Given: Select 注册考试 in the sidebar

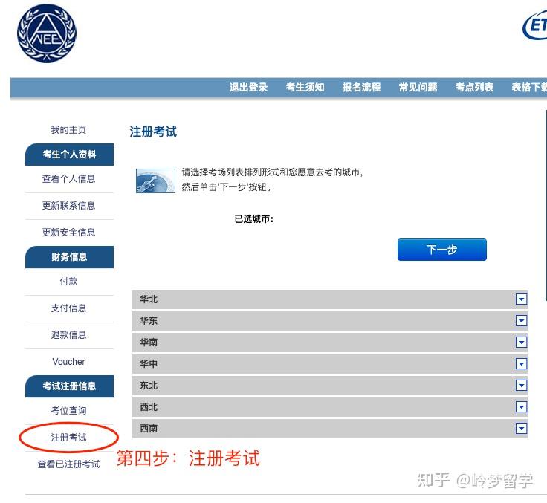Looking at the screenshot, I should pos(68,438).
